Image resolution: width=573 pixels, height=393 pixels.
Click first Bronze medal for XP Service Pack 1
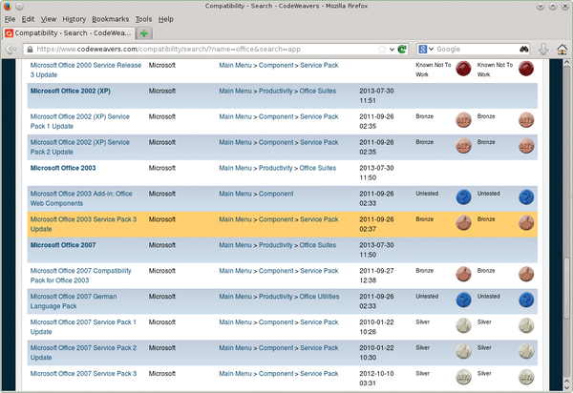coord(463,120)
